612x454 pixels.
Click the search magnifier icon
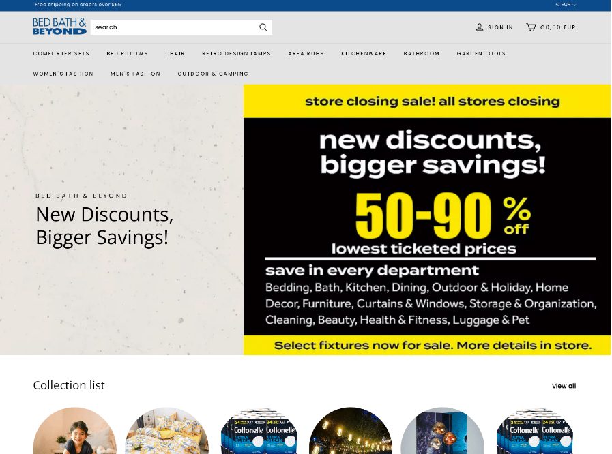click(x=263, y=27)
